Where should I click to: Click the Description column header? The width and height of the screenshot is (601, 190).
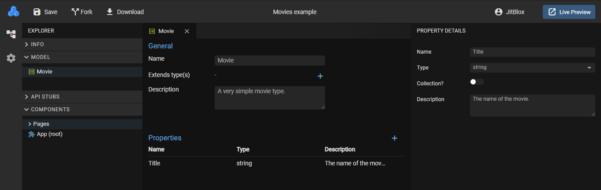click(x=340, y=150)
